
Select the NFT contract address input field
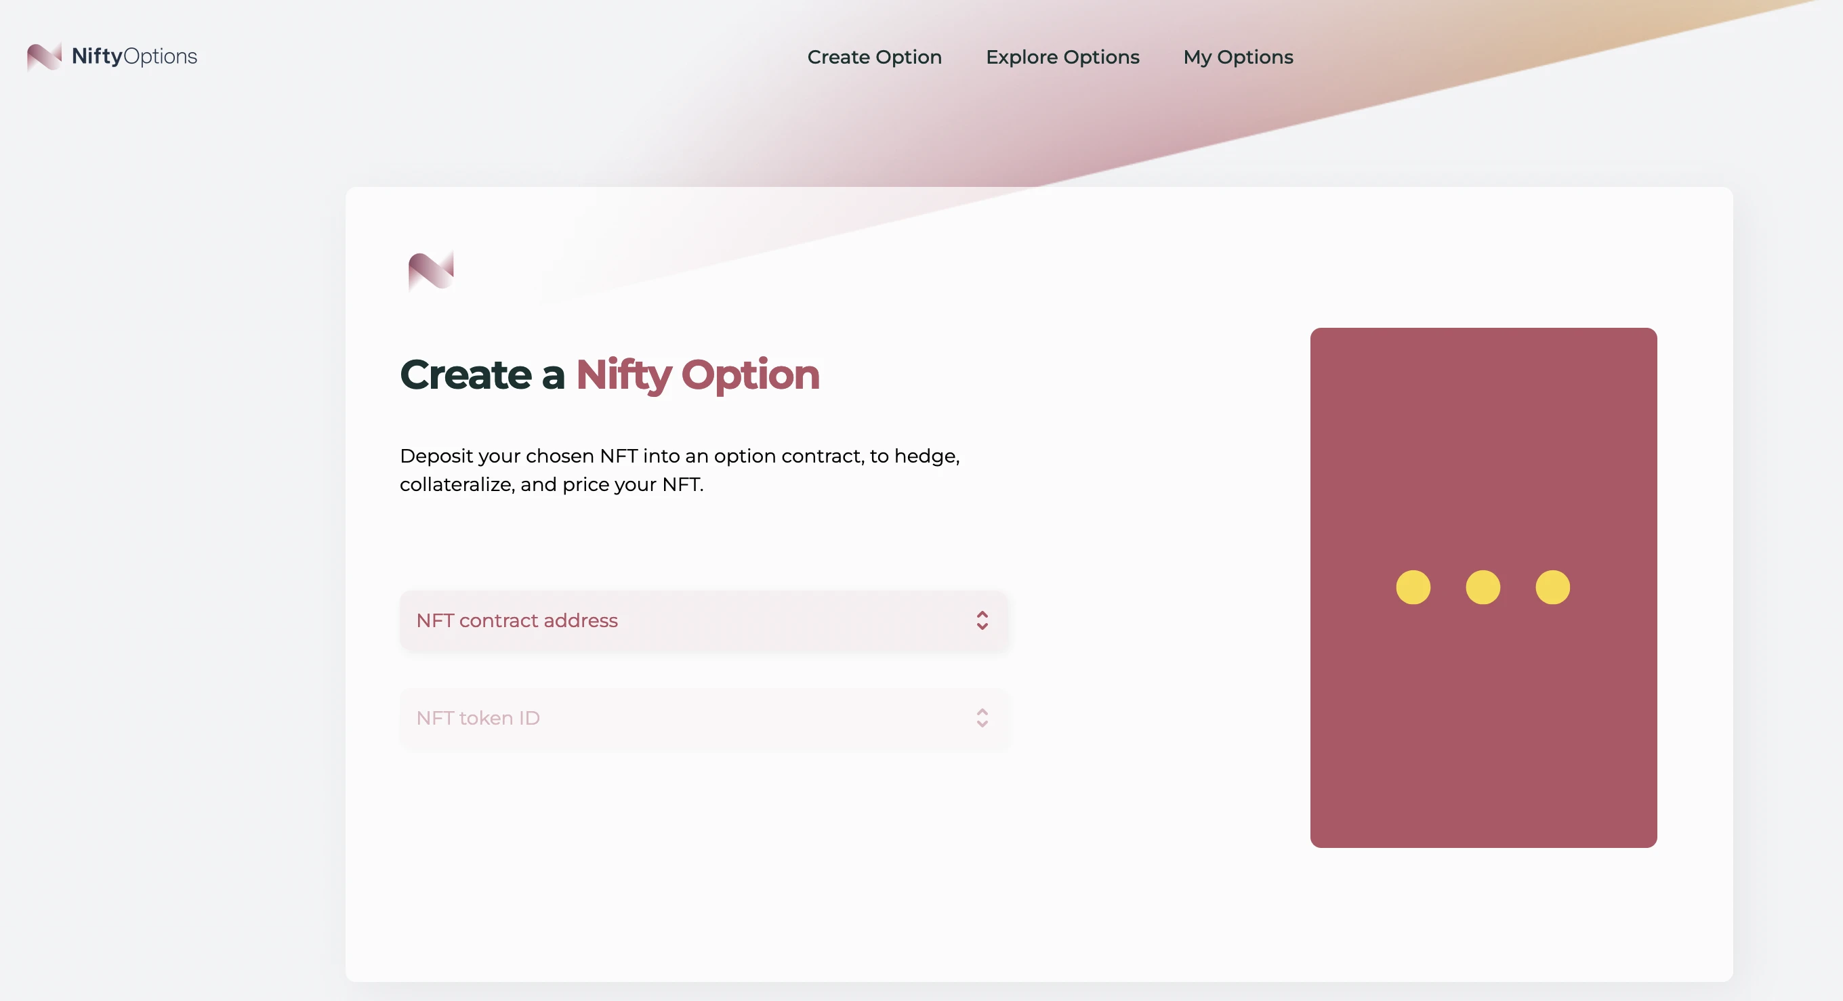pyautogui.click(x=703, y=620)
